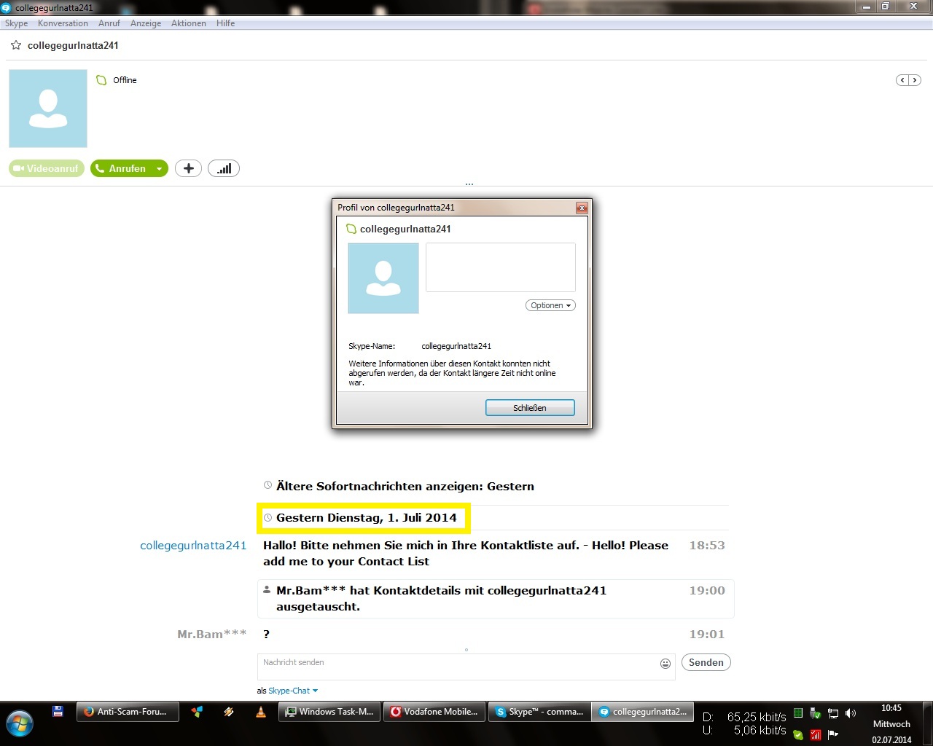Open VLC cone icon on the taskbar
This screenshot has width=933, height=746.
(x=261, y=712)
